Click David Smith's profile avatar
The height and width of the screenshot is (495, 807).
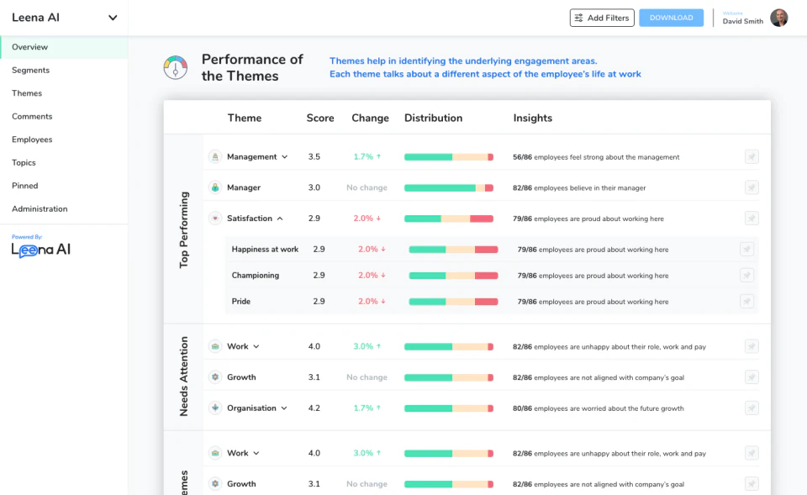click(779, 18)
